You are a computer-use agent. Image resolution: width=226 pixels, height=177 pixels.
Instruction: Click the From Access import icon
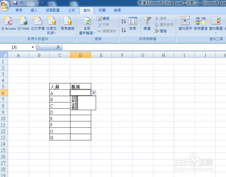tap(8, 20)
